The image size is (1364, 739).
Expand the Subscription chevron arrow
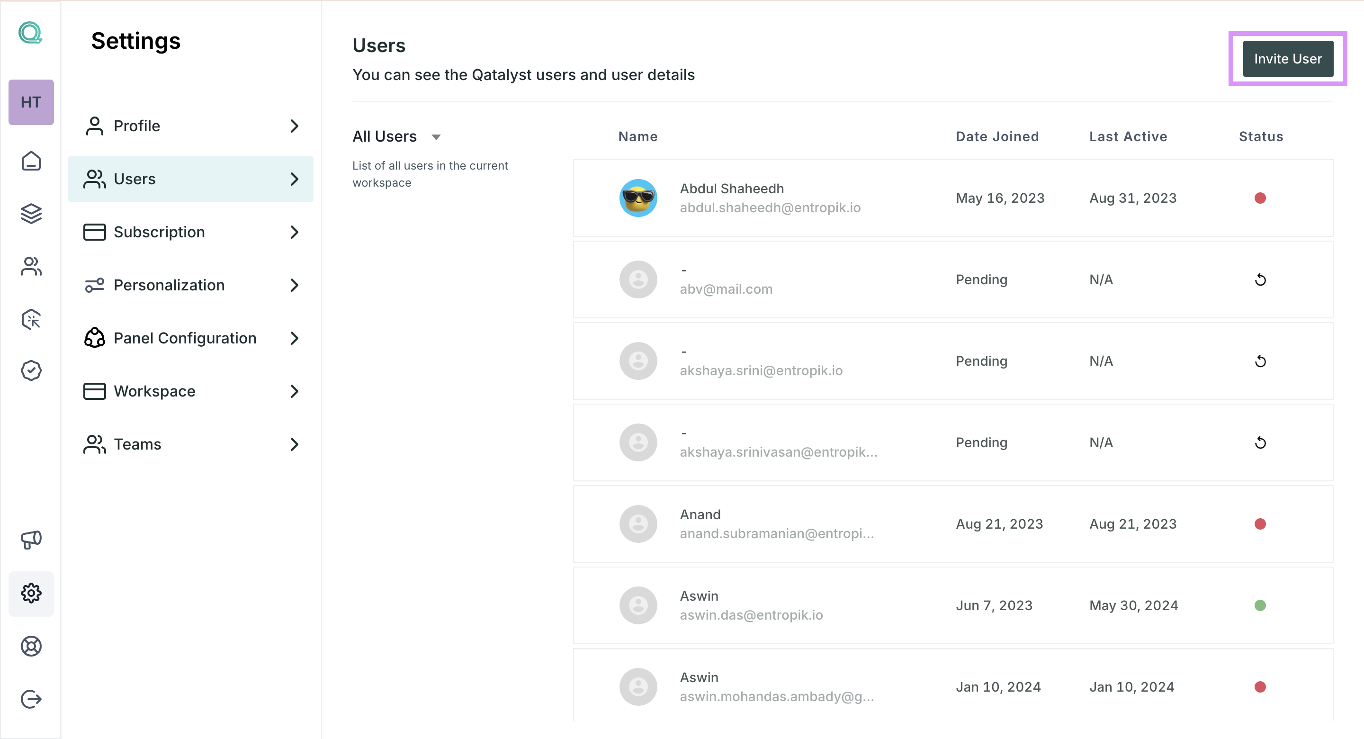click(x=295, y=232)
